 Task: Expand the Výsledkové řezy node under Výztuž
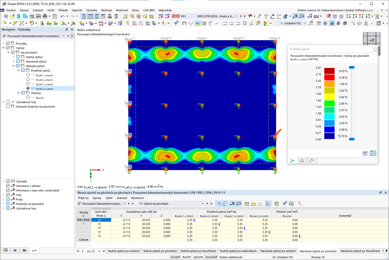pyautogui.click(x=4, y=102)
